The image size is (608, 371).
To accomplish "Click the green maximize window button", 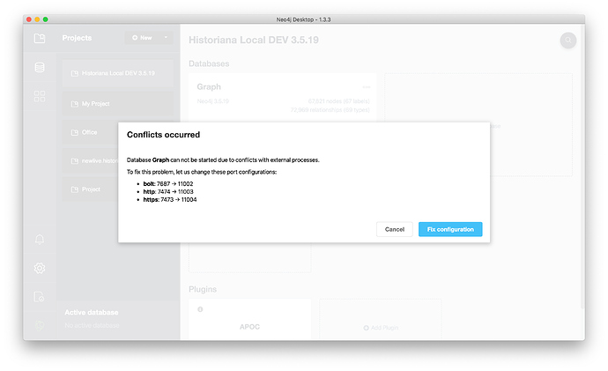I will click(45, 19).
